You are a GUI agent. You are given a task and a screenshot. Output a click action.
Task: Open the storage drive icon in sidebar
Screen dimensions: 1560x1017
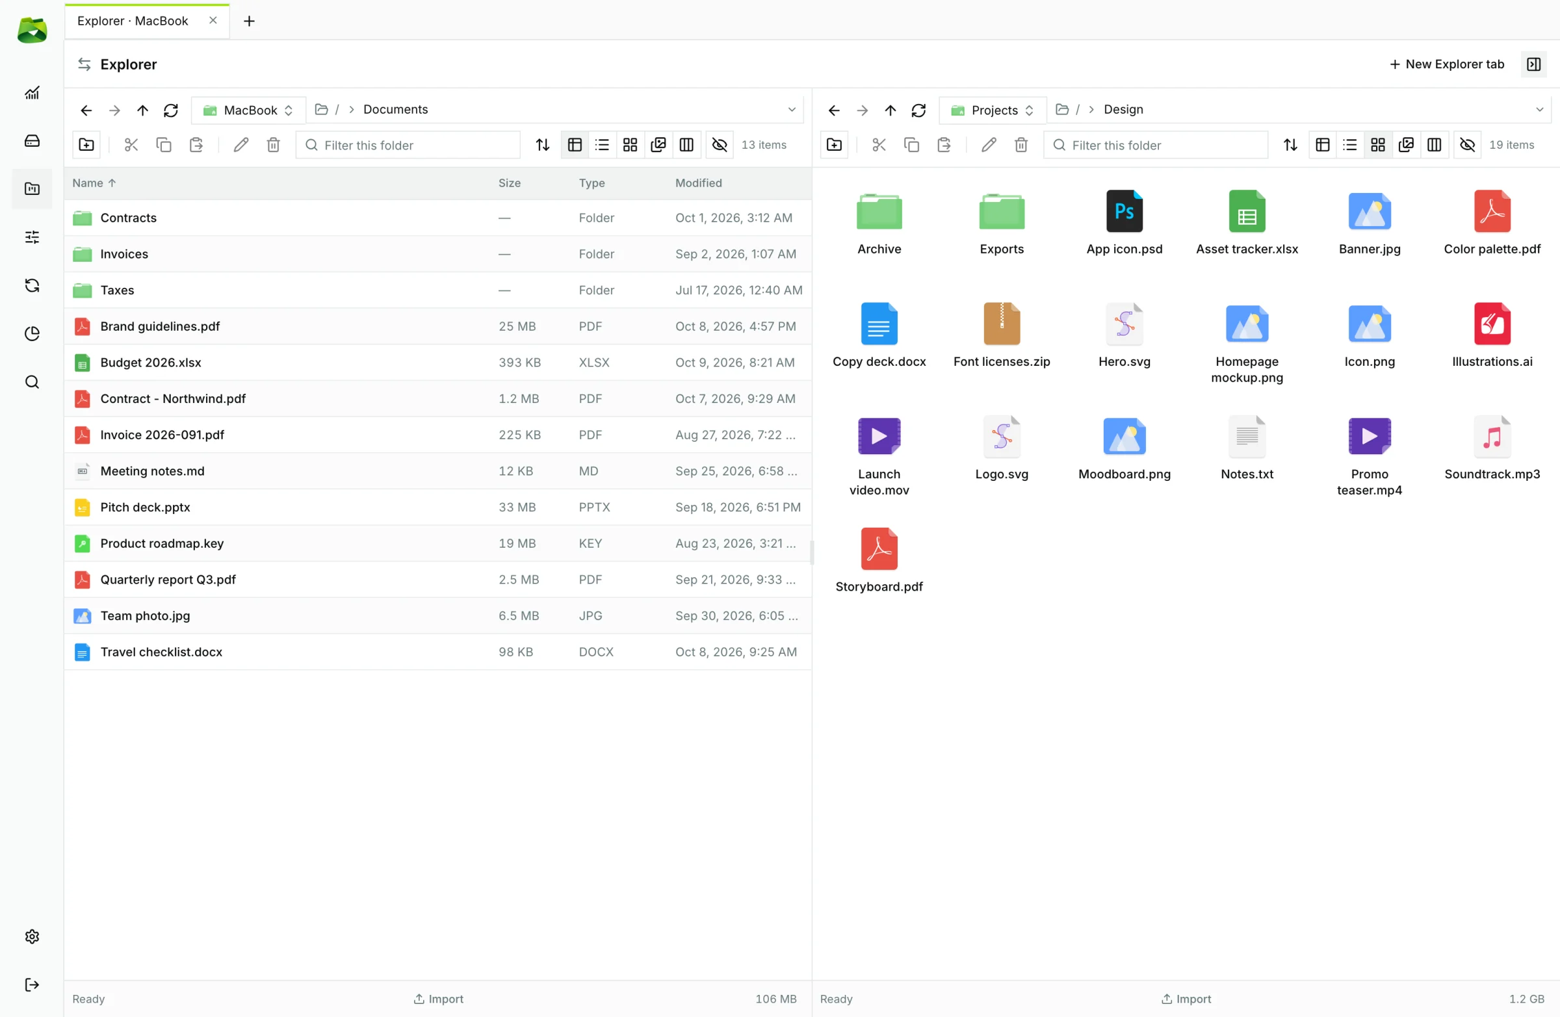[x=31, y=141]
